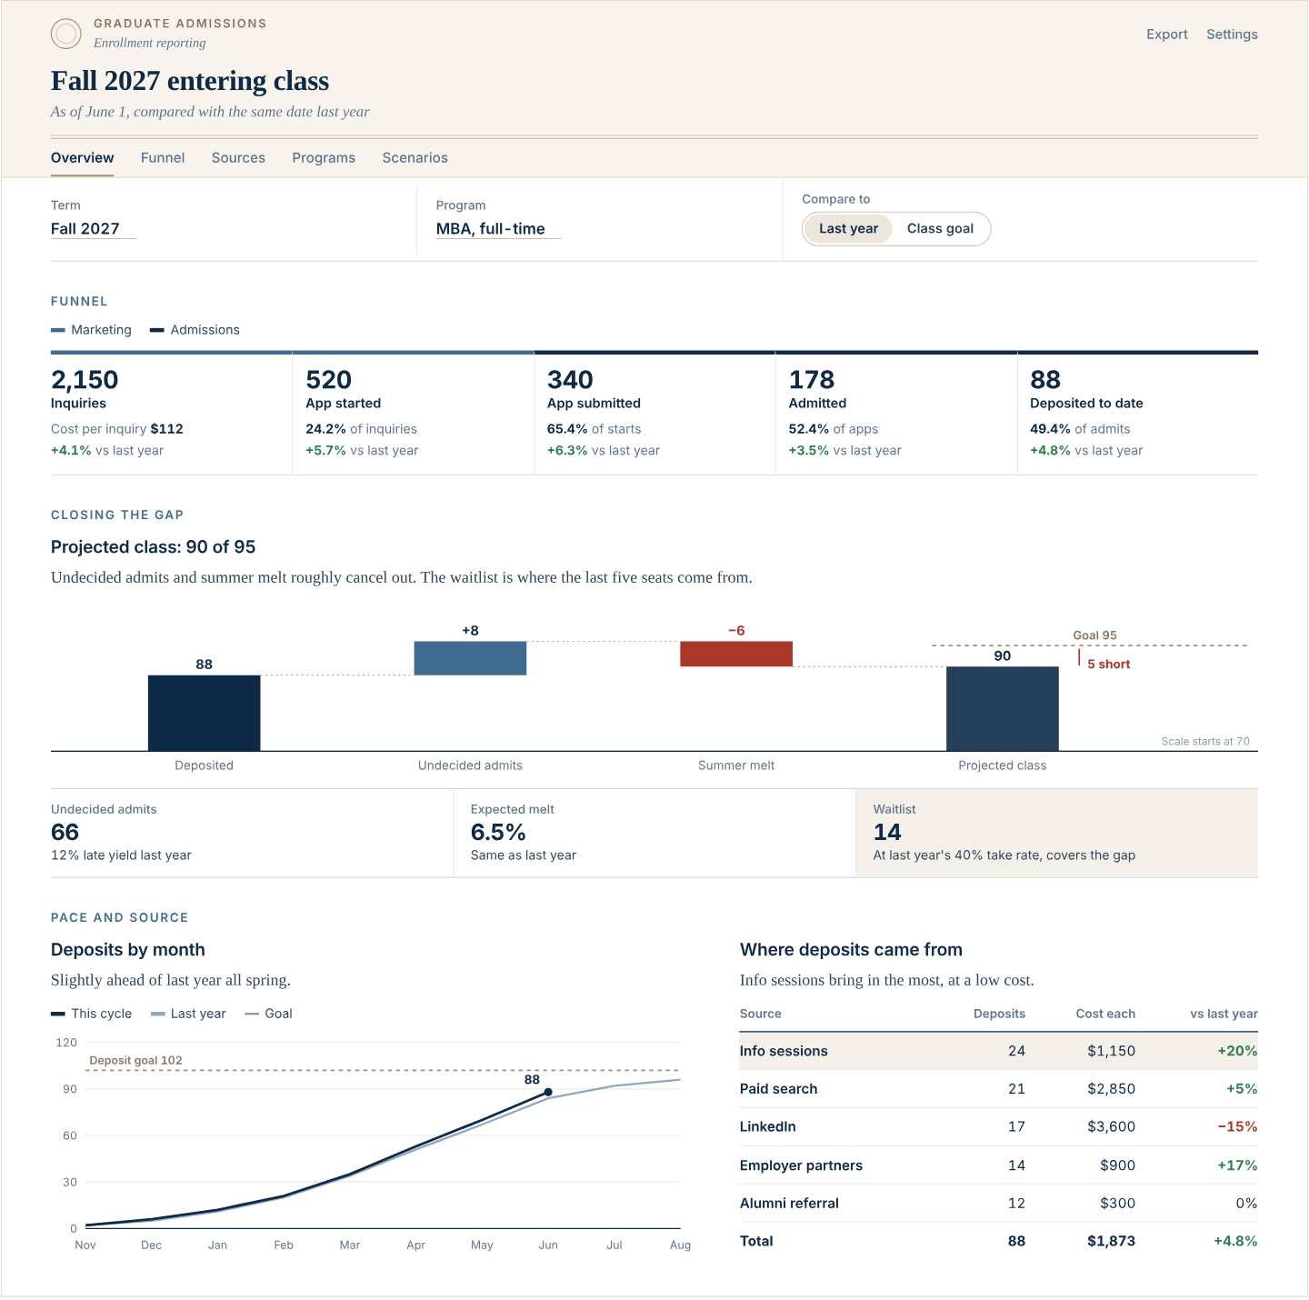
Task: Click the This cycle legend item
Action: (x=91, y=1014)
